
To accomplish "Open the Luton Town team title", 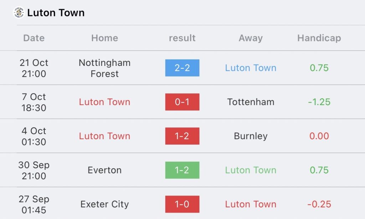I will [56, 13].
